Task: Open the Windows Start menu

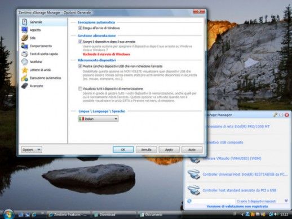Action: coord(8,214)
